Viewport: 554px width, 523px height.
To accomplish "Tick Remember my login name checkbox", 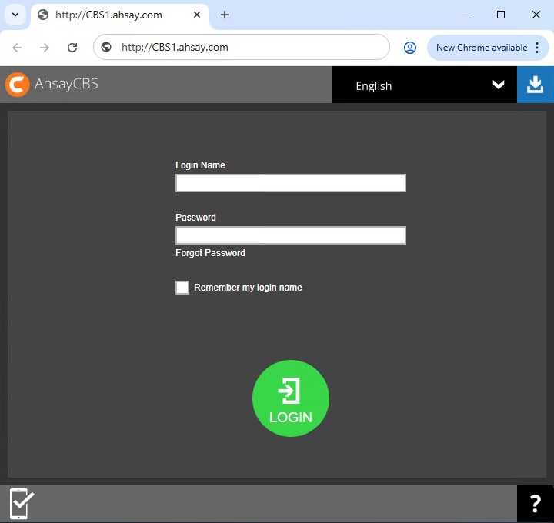I will click(182, 288).
